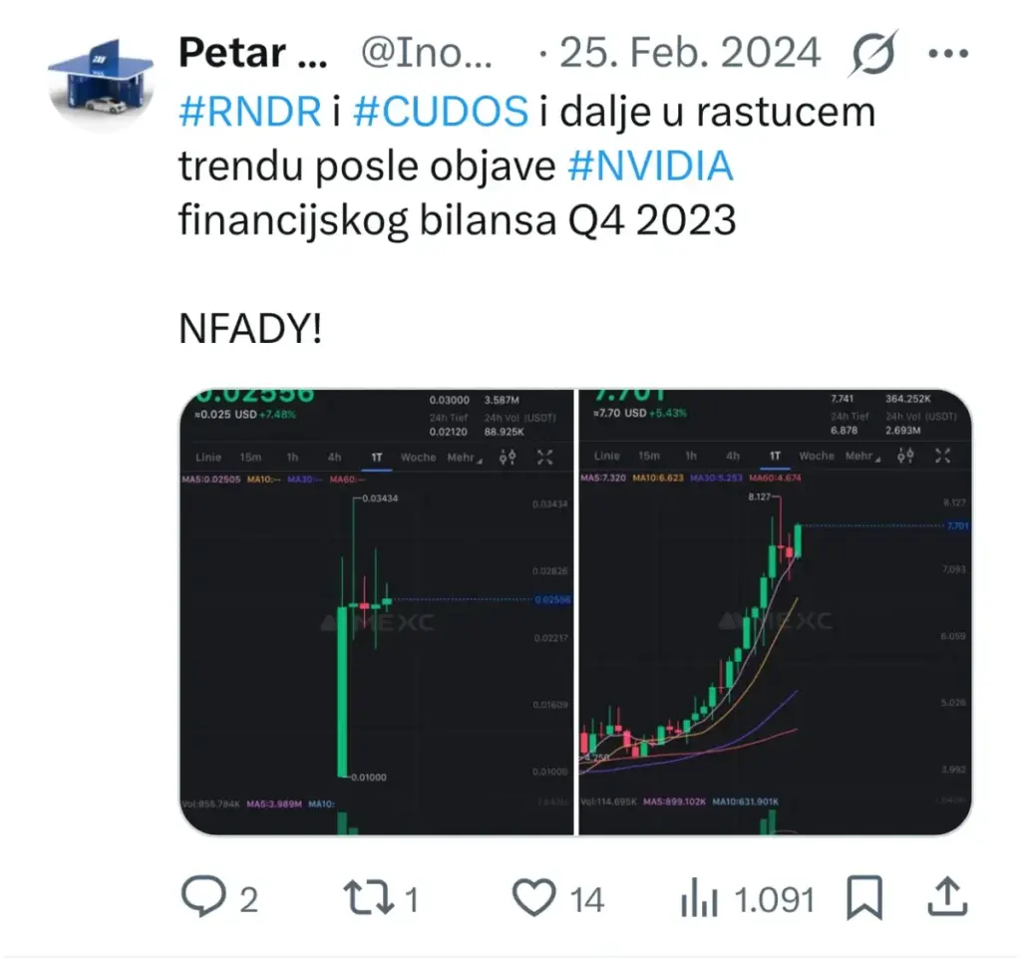Click the indicators icon in the left chart
This screenshot has height=958, width=1021.
[x=508, y=458]
